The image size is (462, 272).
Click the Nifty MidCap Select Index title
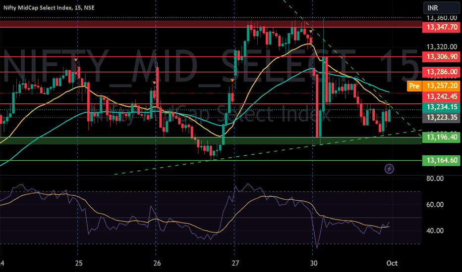coord(49,7)
